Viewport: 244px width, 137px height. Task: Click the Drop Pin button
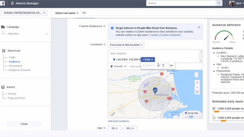coord(191,113)
